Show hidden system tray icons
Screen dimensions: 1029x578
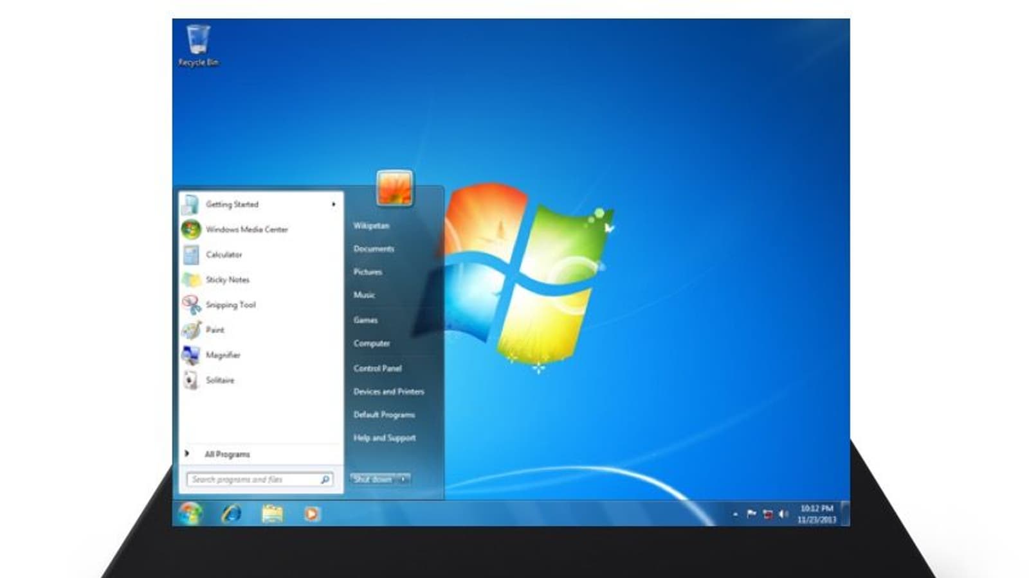coord(735,514)
